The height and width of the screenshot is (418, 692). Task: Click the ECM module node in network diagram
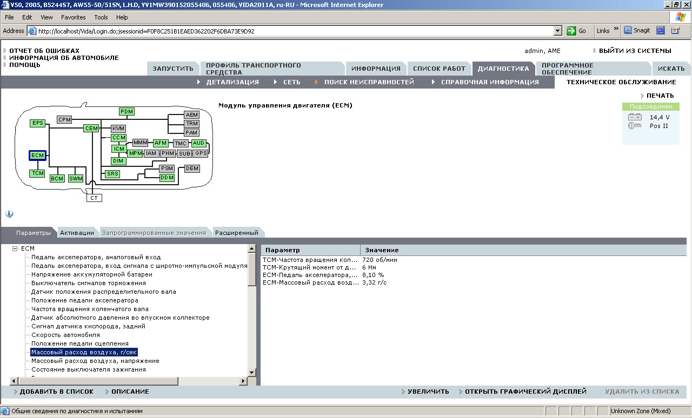click(37, 156)
